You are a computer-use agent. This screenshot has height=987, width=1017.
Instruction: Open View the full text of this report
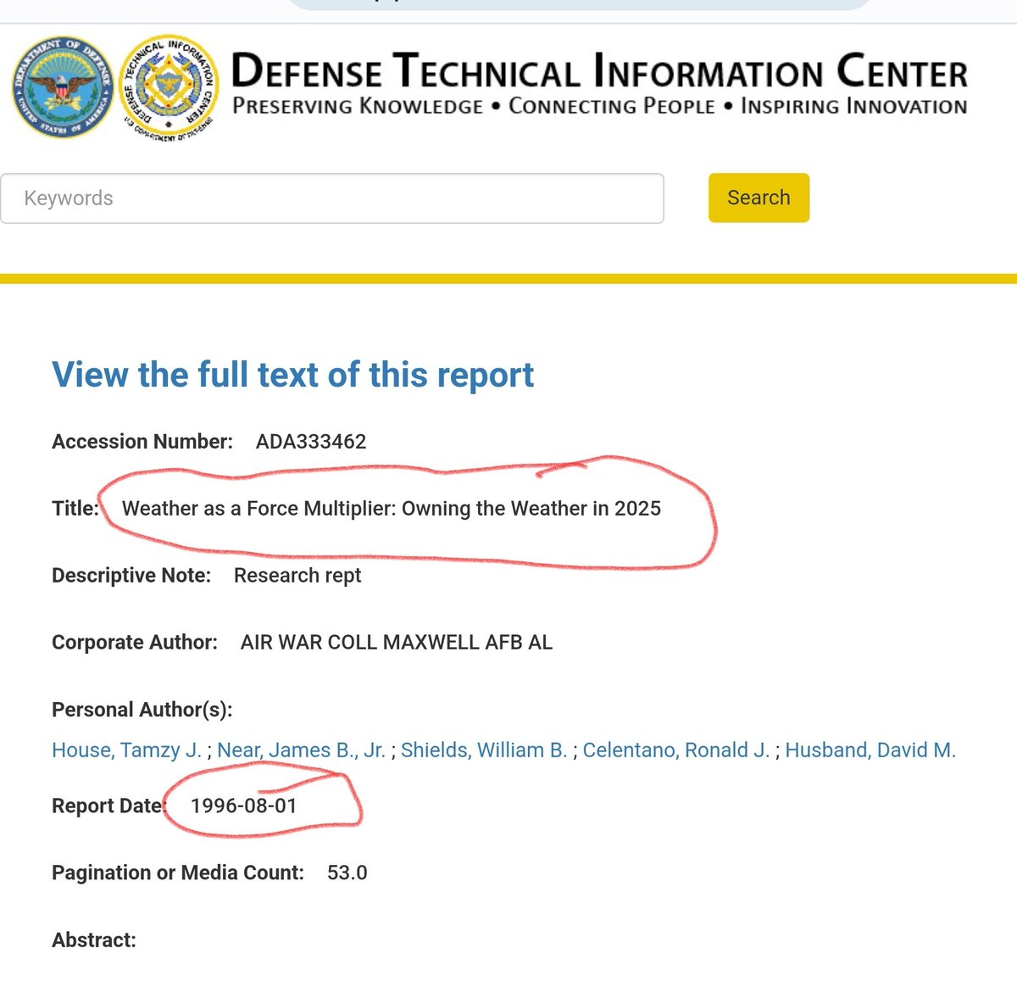[x=293, y=374]
